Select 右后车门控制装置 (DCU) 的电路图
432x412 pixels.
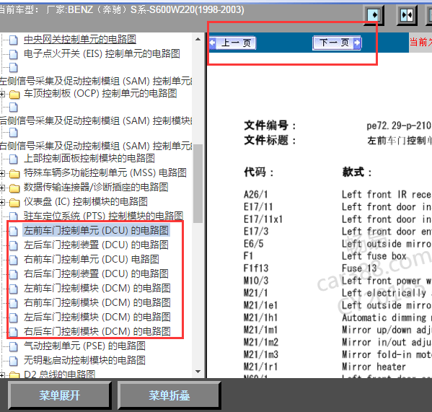[x=96, y=273]
